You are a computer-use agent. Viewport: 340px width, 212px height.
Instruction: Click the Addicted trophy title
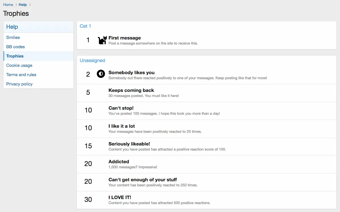(119, 162)
